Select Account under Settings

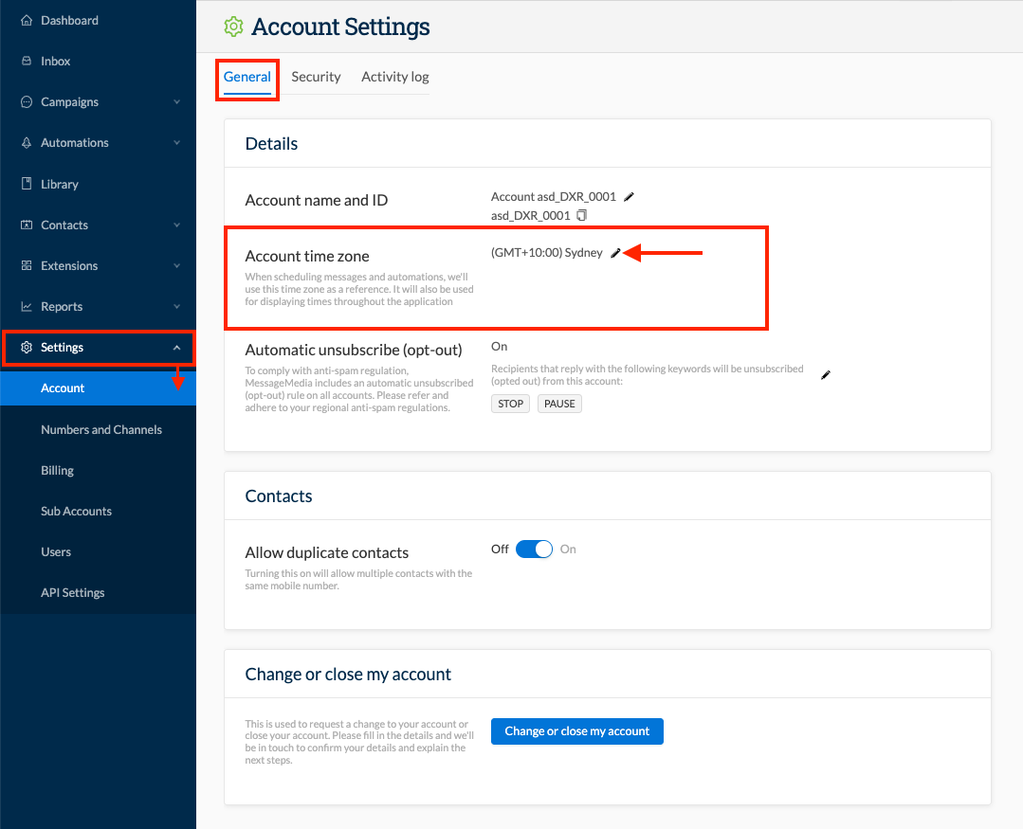point(98,387)
